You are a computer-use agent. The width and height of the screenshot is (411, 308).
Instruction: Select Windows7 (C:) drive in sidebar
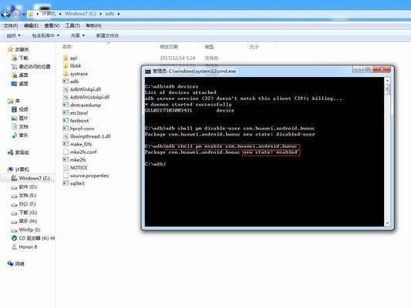coord(31,178)
